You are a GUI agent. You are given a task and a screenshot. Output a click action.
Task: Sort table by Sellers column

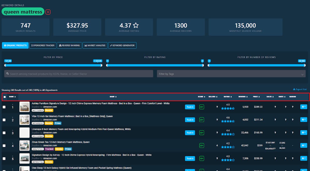tap(213, 97)
